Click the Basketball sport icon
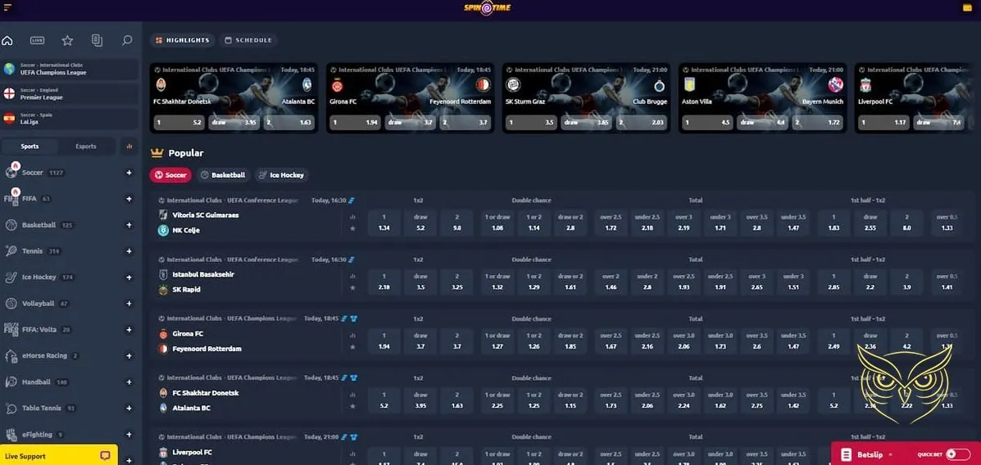 11,225
